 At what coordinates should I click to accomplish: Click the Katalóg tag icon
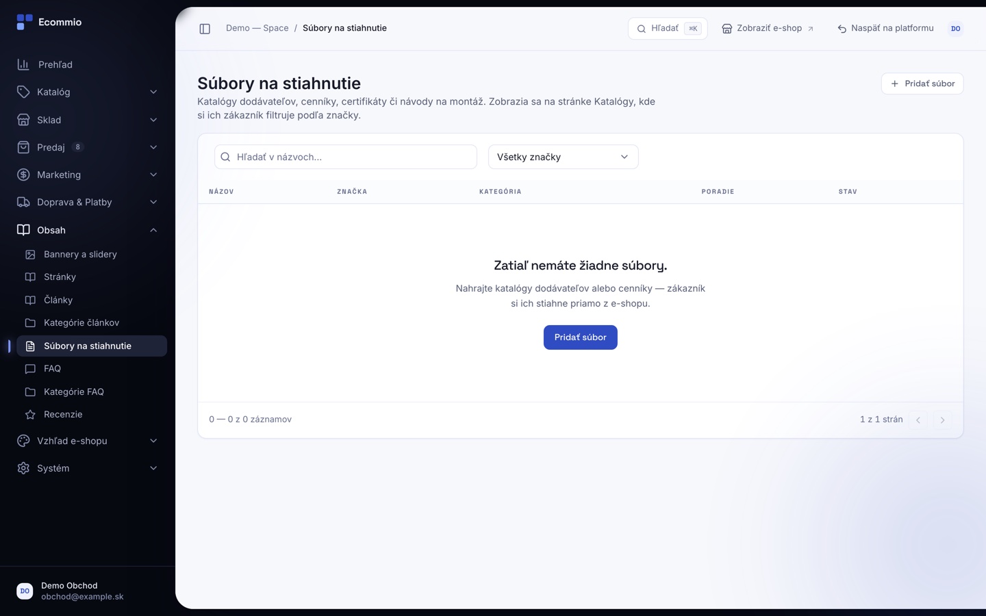[x=23, y=92]
